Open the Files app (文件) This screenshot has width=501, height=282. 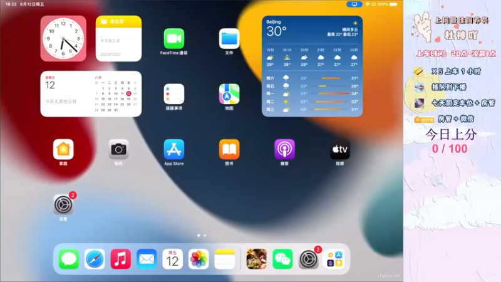click(229, 39)
